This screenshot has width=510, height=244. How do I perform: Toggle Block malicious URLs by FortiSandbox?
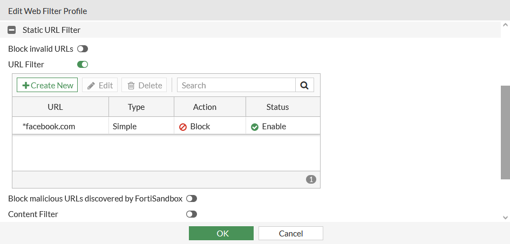tap(192, 199)
